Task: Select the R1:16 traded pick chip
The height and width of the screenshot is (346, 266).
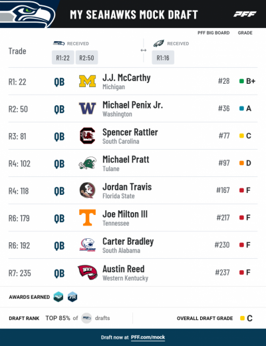Action: (x=163, y=58)
